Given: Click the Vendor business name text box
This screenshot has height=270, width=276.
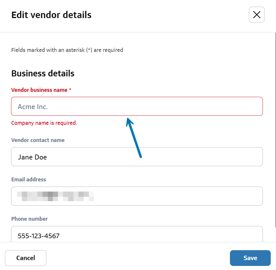Looking at the screenshot, I should [137, 106].
